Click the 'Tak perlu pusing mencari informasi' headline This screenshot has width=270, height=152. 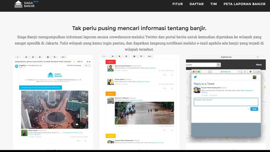[x=139, y=28]
